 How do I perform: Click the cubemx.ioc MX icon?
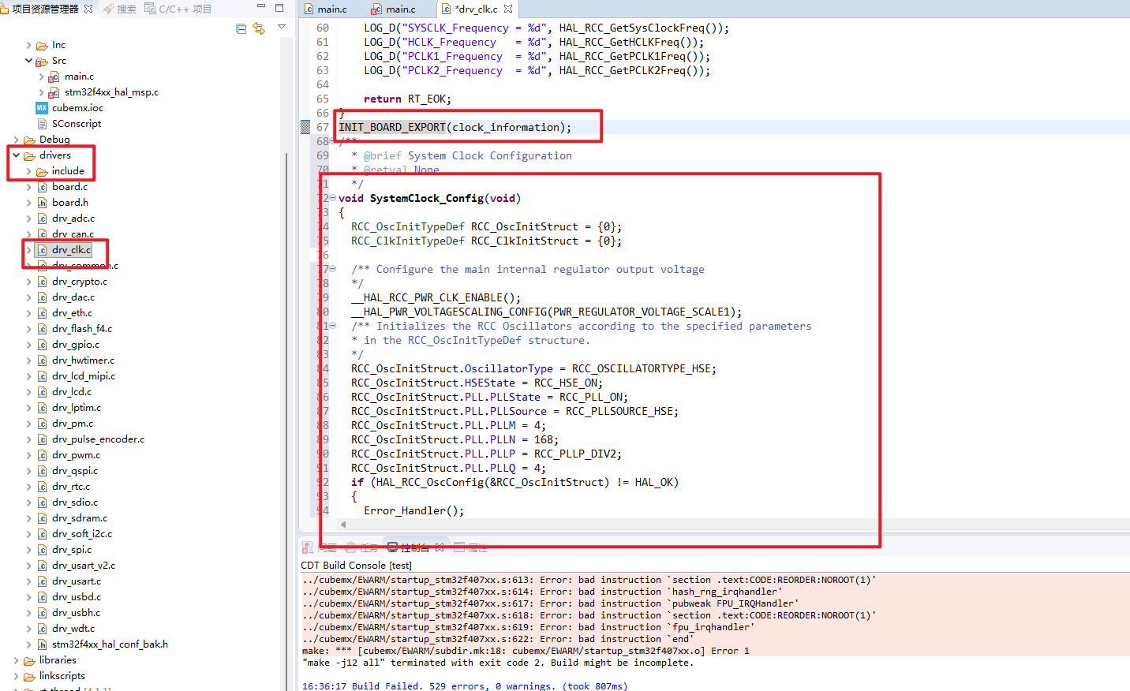[x=42, y=108]
